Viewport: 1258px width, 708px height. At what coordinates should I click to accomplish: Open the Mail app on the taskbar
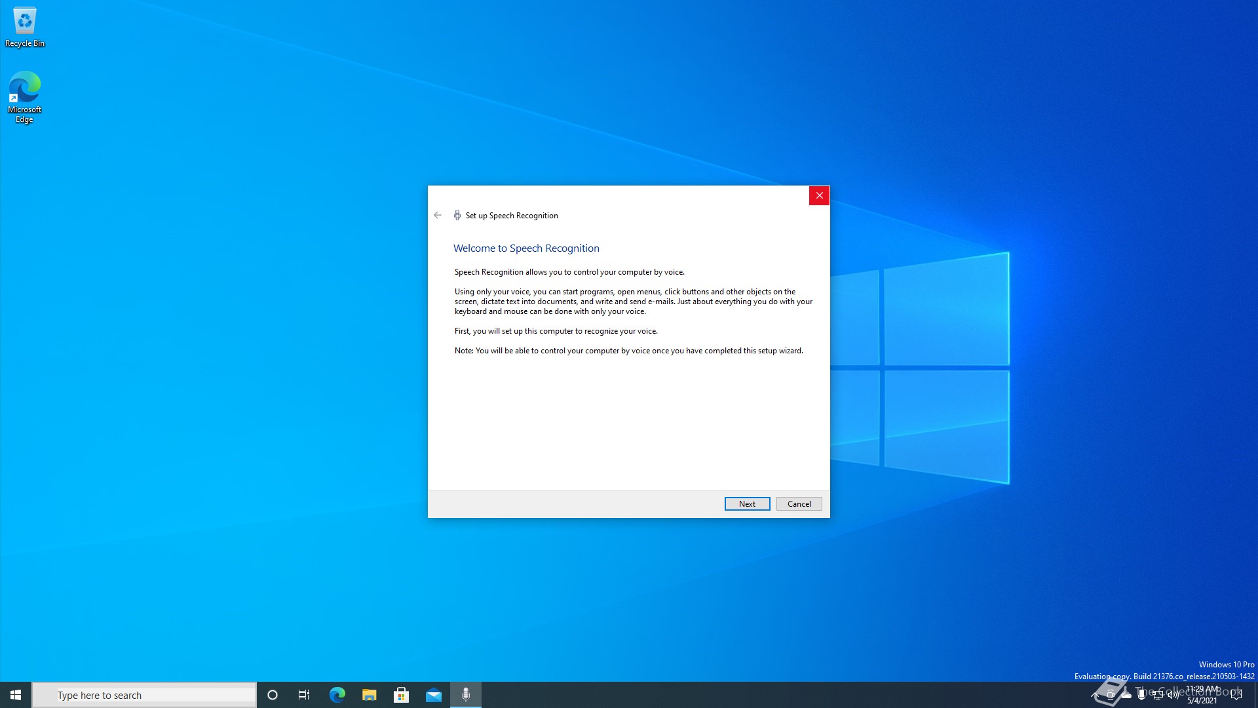[433, 695]
